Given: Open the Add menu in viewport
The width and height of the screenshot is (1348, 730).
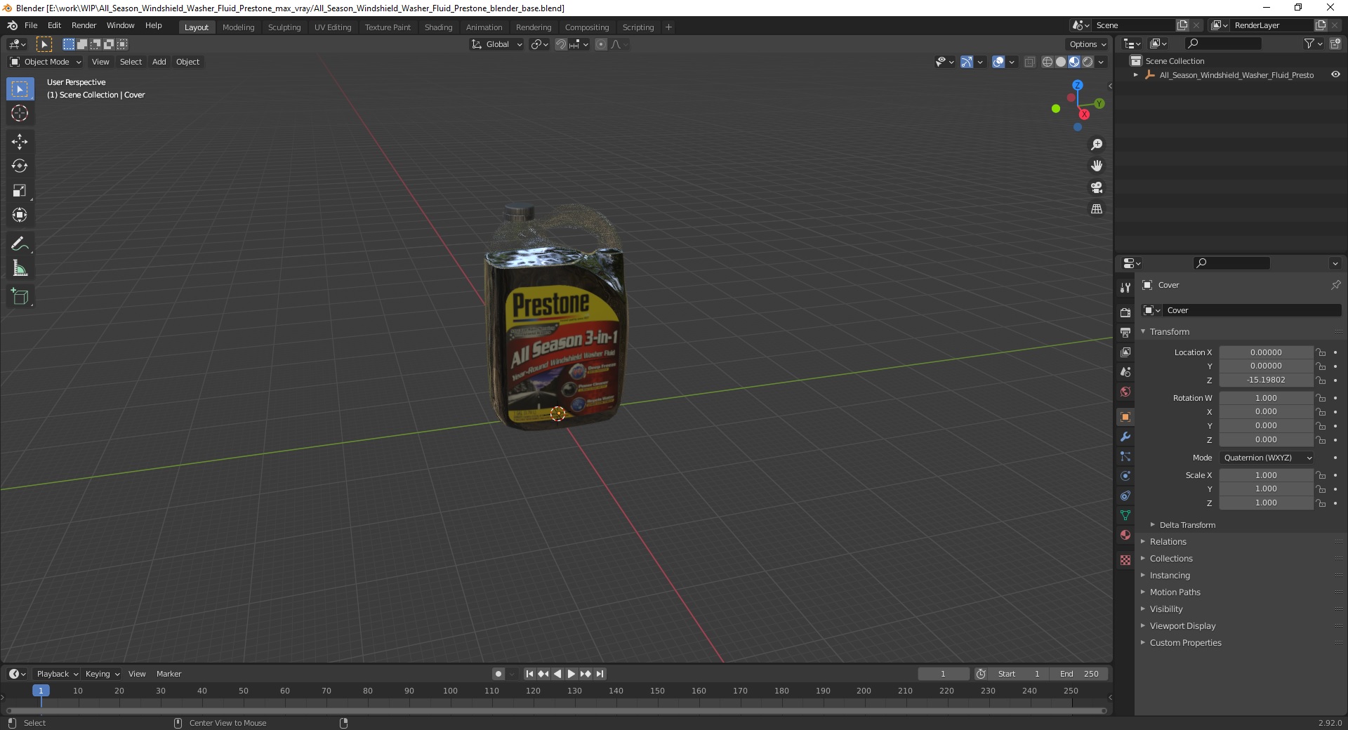Looking at the screenshot, I should (x=159, y=62).
